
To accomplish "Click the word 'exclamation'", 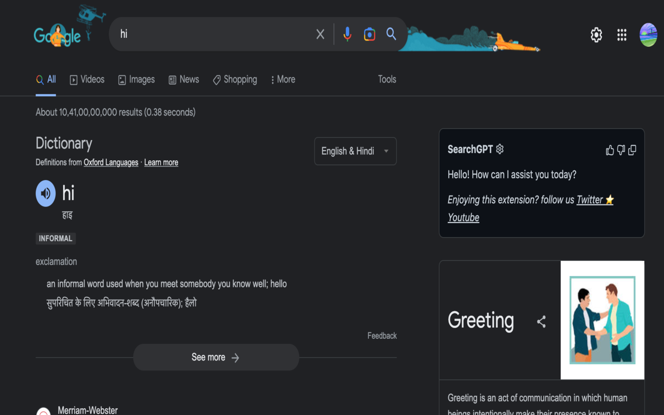I will (x=56, y=261).
